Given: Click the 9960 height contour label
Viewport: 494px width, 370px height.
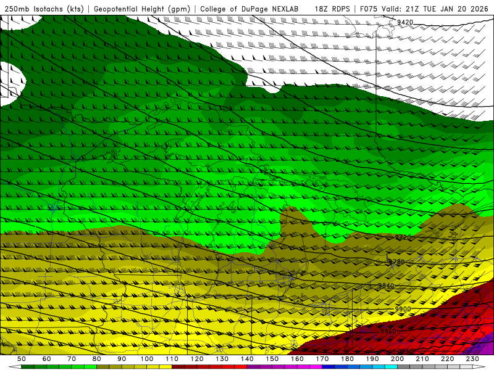Looking at the screenshot, I should (388, 331).
